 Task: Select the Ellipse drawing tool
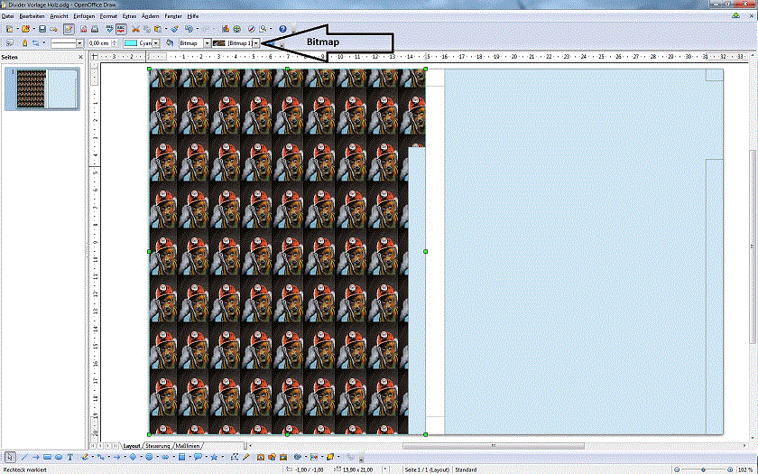59,457
